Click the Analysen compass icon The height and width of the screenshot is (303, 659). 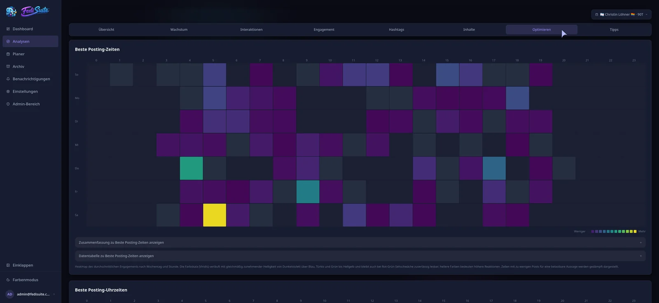(x=8, y=42)
